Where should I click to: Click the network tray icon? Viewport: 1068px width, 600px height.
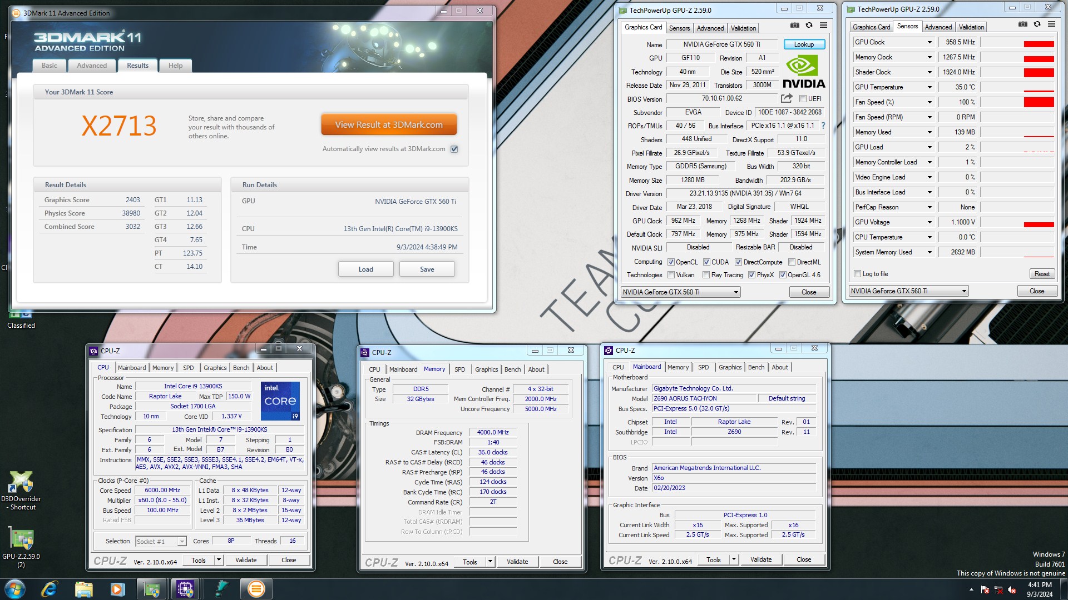click(x=998, y=589)
